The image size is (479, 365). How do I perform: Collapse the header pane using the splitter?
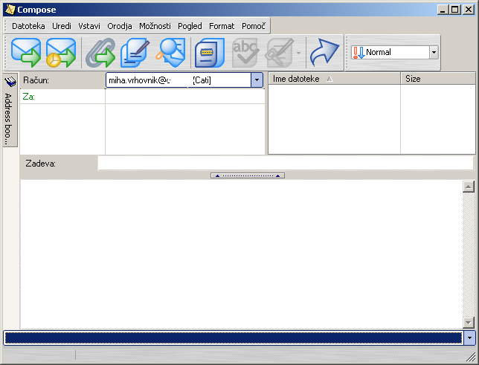coord(247,176)
